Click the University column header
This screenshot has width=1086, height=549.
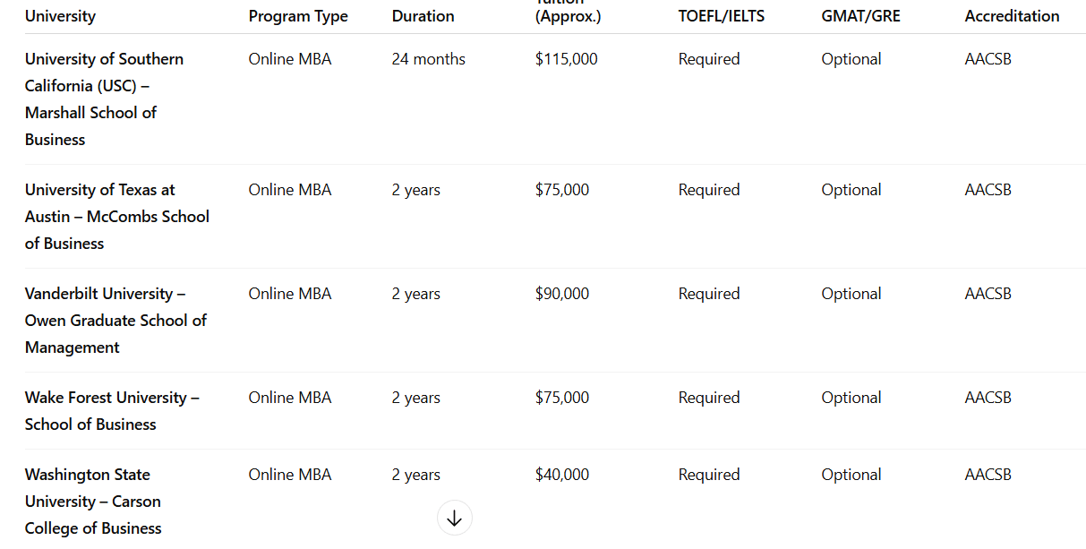60,16
